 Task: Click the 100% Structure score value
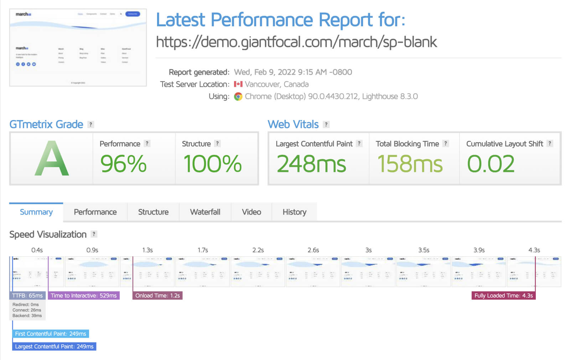coord(212,164)
